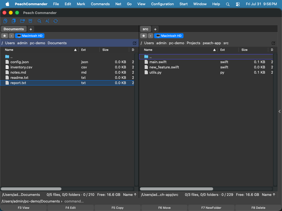The width and height of the screenshot is (282, 211).
Task: Edit the right panel path via pencil icon
Action: pos(273,43)
